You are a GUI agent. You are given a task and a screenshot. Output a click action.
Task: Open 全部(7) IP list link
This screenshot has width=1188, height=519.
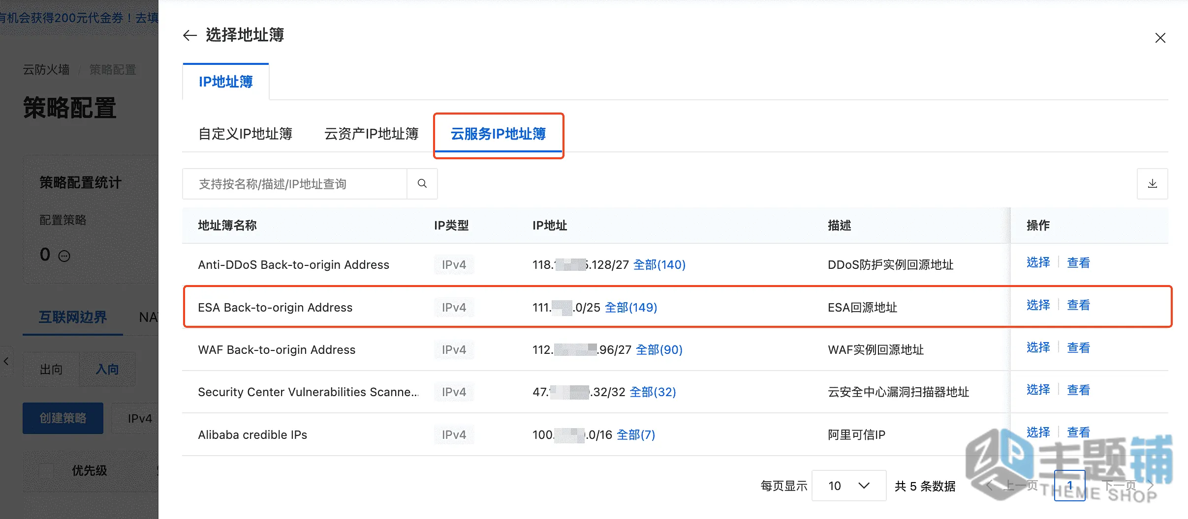(636, 435)
